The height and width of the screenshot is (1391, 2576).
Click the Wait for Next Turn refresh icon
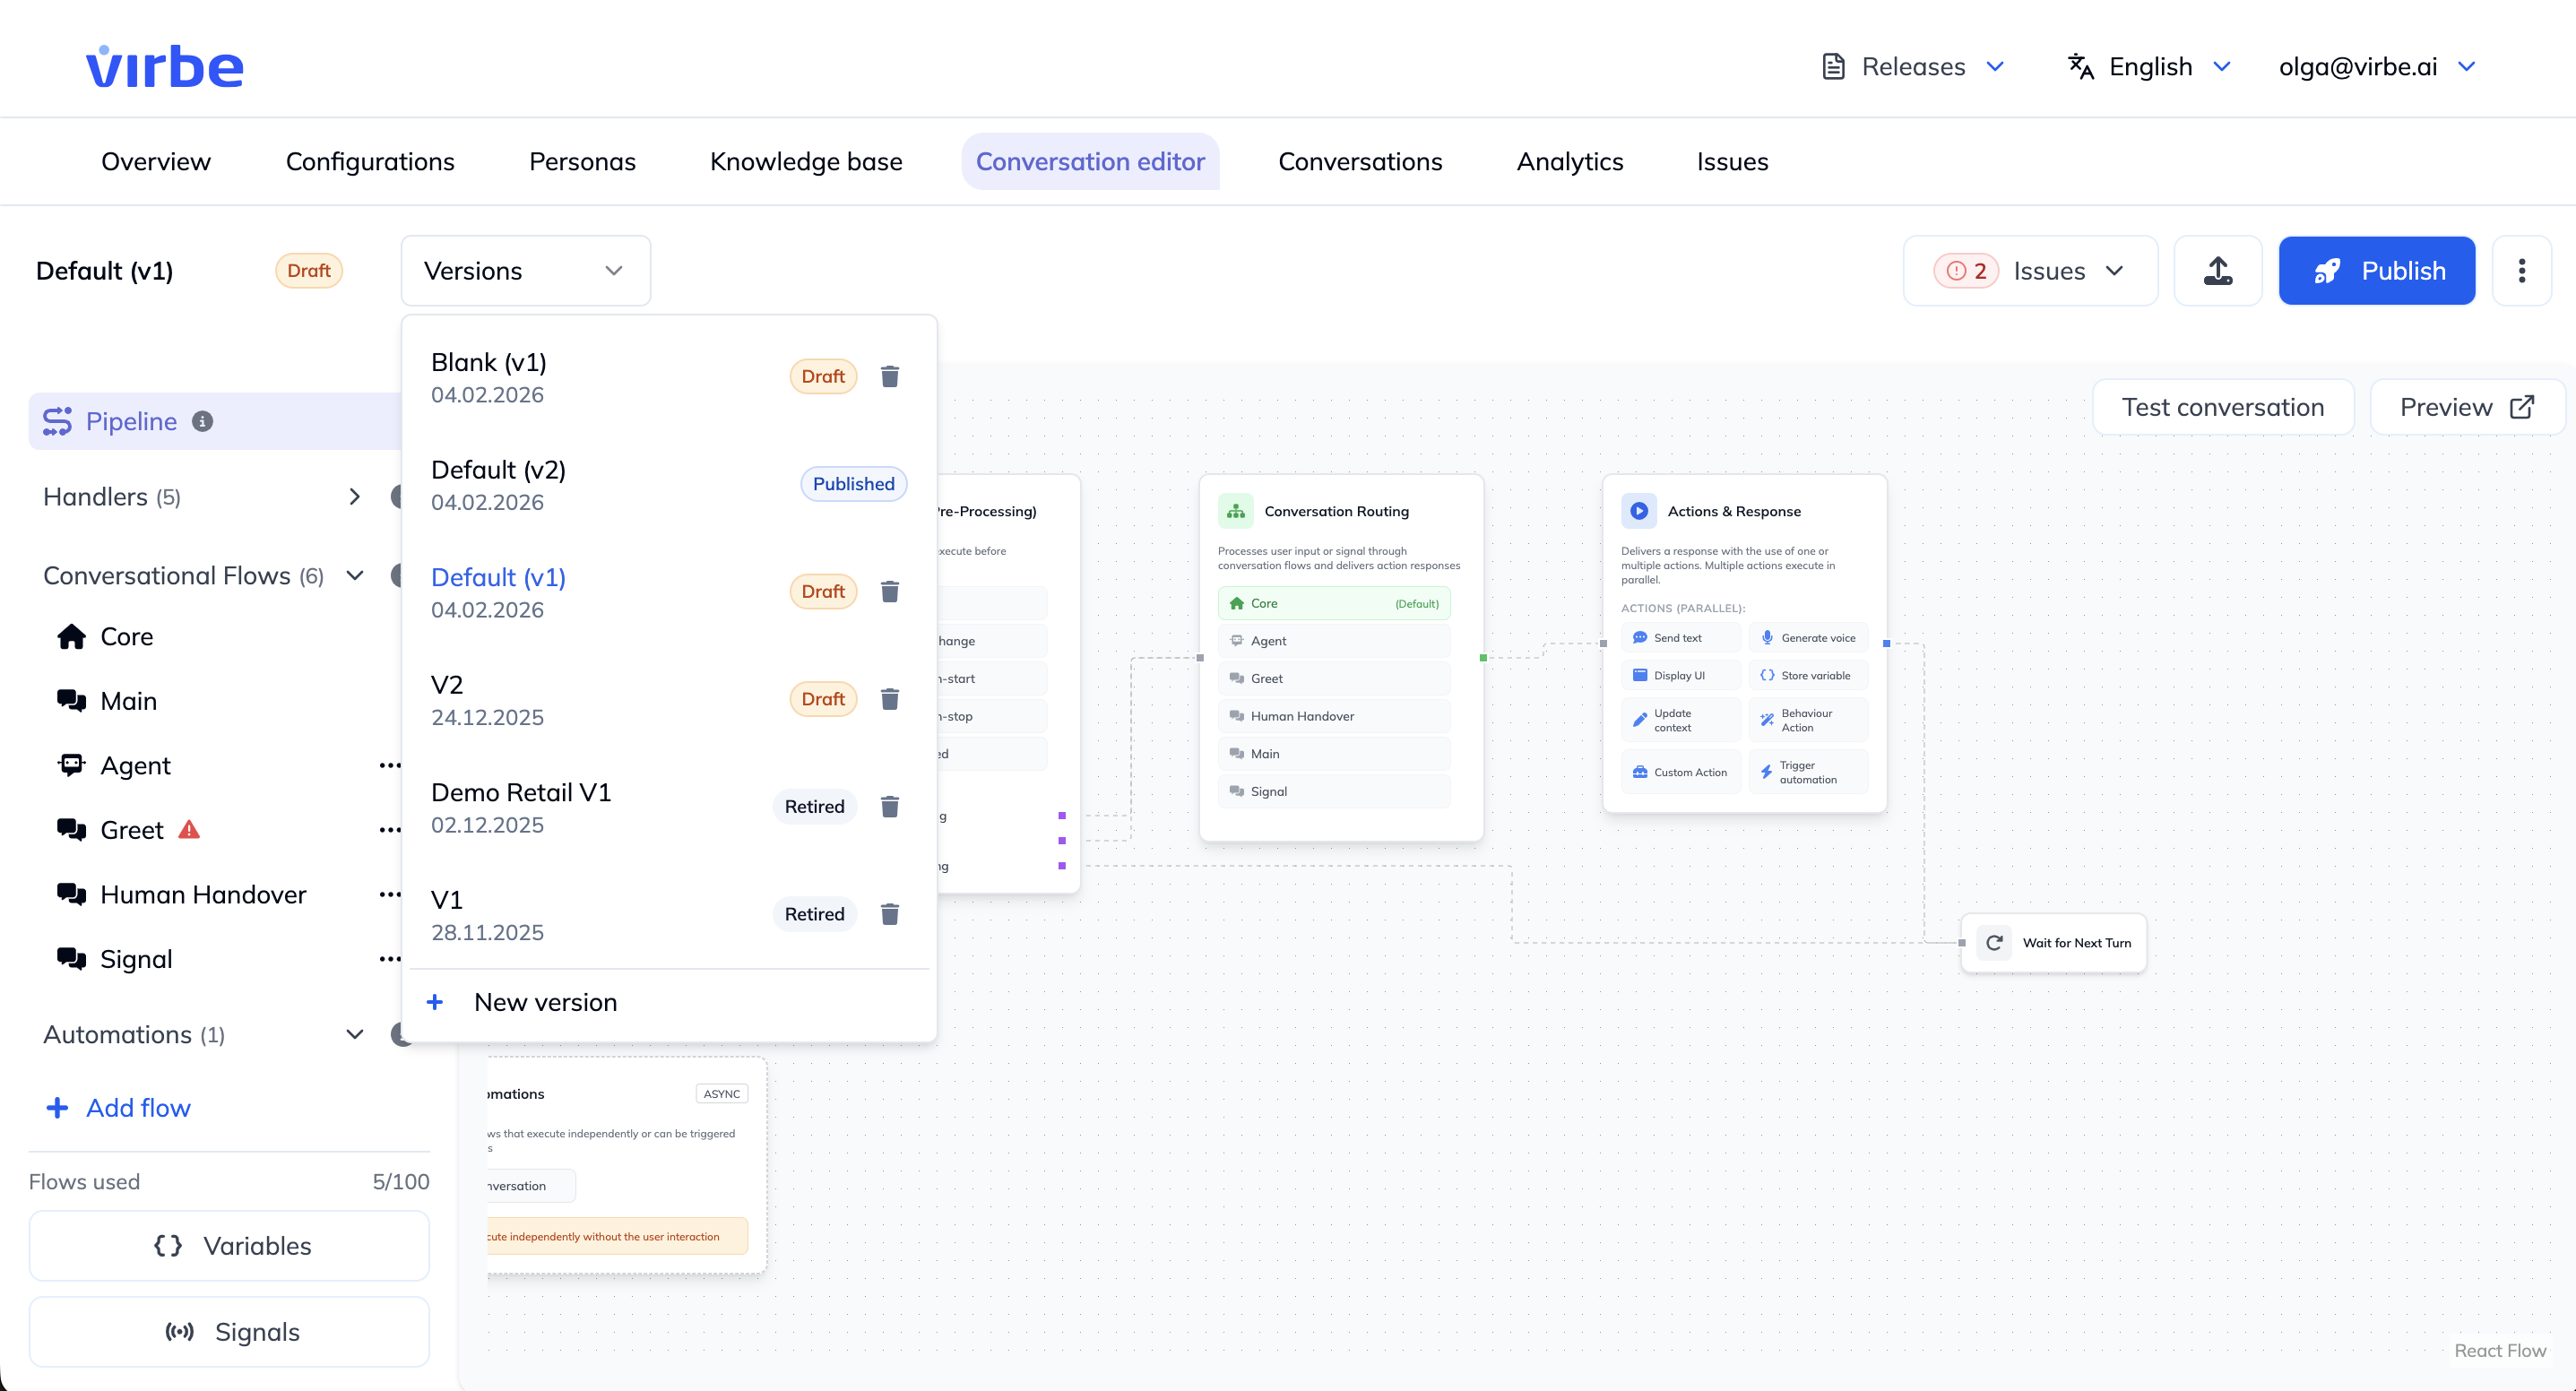1994,943
